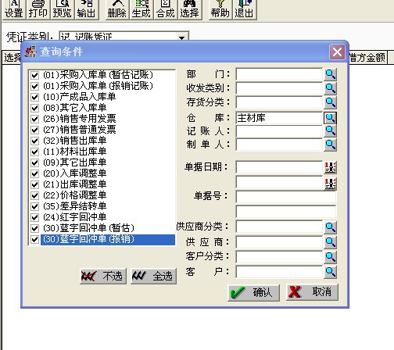394x350 pixels.
Task: Open the 预览 preview toolbar button
Action: (62, 9)
